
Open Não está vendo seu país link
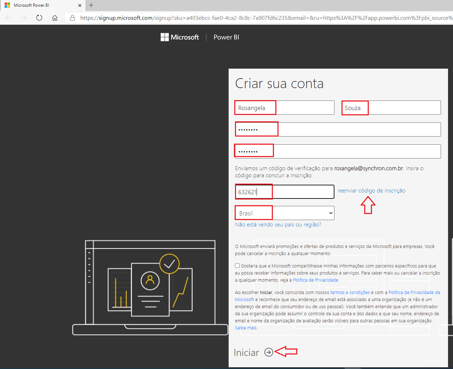(278, 225)
